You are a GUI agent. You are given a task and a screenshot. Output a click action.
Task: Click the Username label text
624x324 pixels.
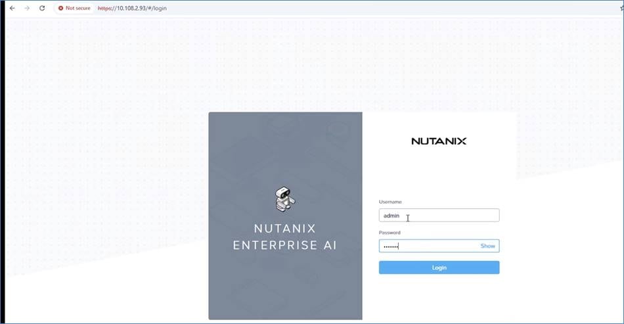click(390, 202)
